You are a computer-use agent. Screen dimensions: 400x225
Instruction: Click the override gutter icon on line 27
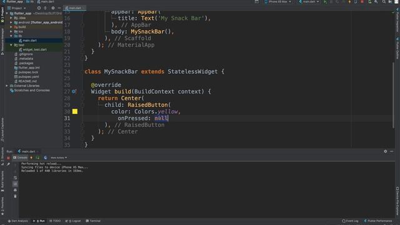(x=74, y=91)
